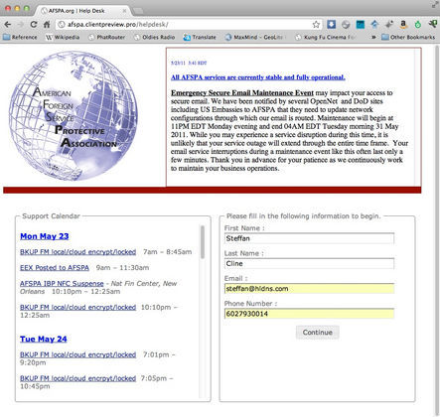Click the blue download extension icon
Image resolution: width=440 pixels, height=417 pixels.
(x=331, y=24)
